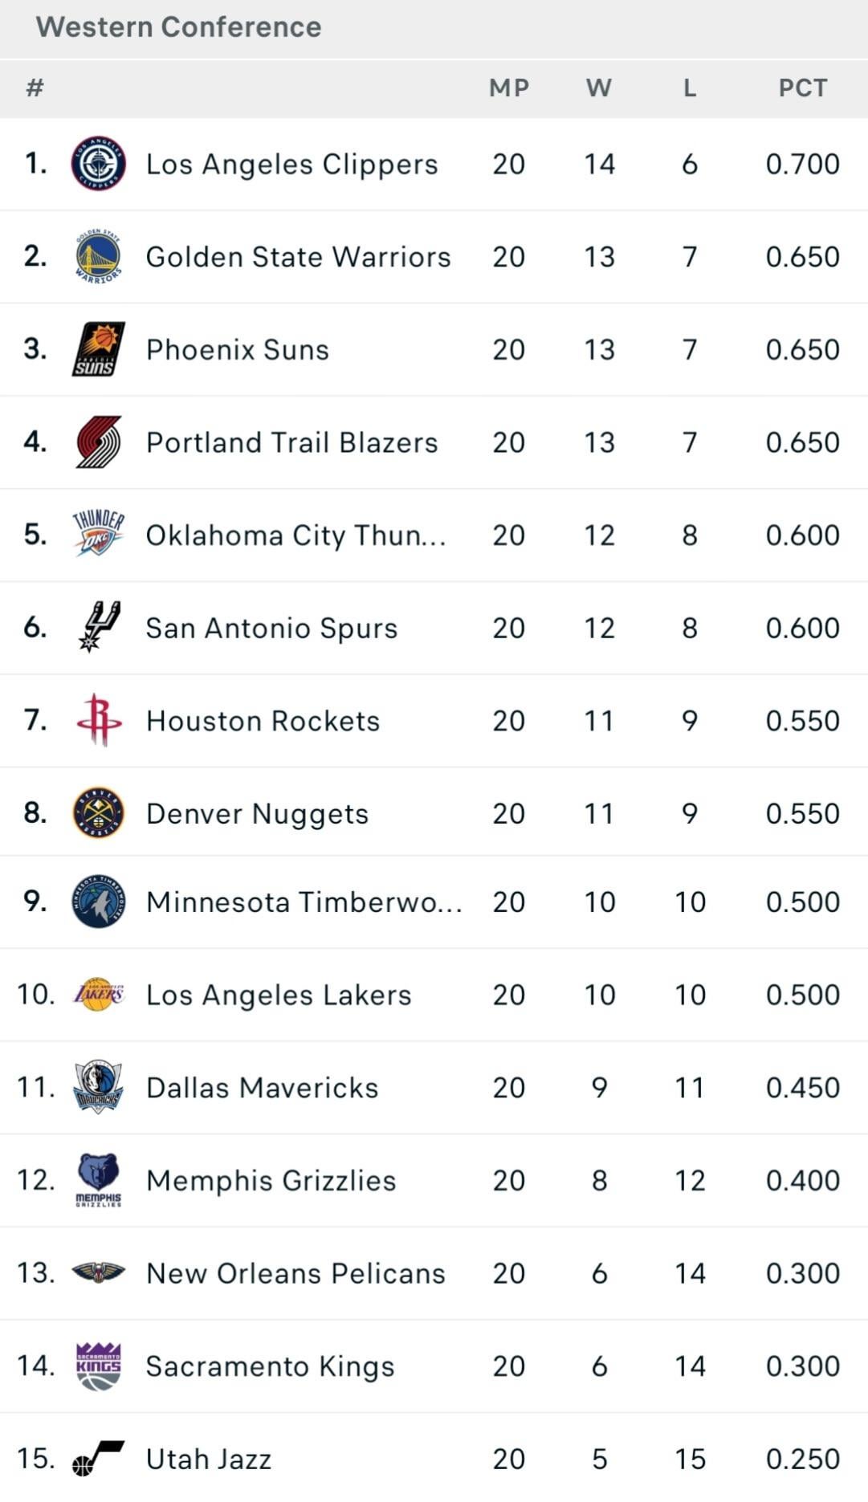Viewport: 868px width, 1502px height.
Task: Sort standings by W column header
Action: [599, 88]
